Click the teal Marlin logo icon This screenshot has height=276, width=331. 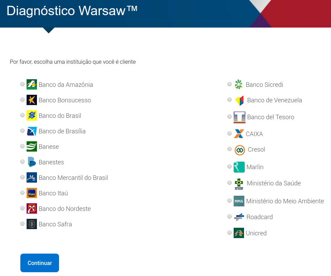[x=239, y=167]
